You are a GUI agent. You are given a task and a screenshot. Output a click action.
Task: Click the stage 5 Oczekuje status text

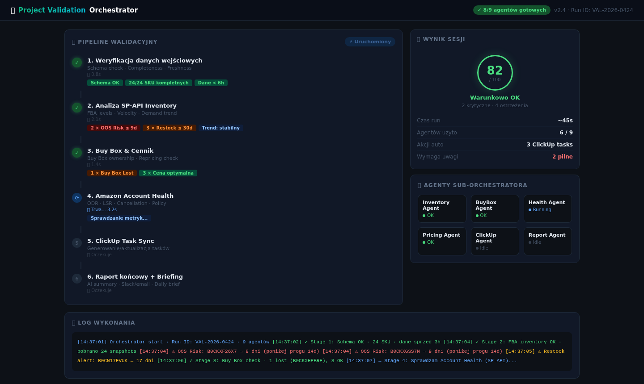click(x=99, y=255)
